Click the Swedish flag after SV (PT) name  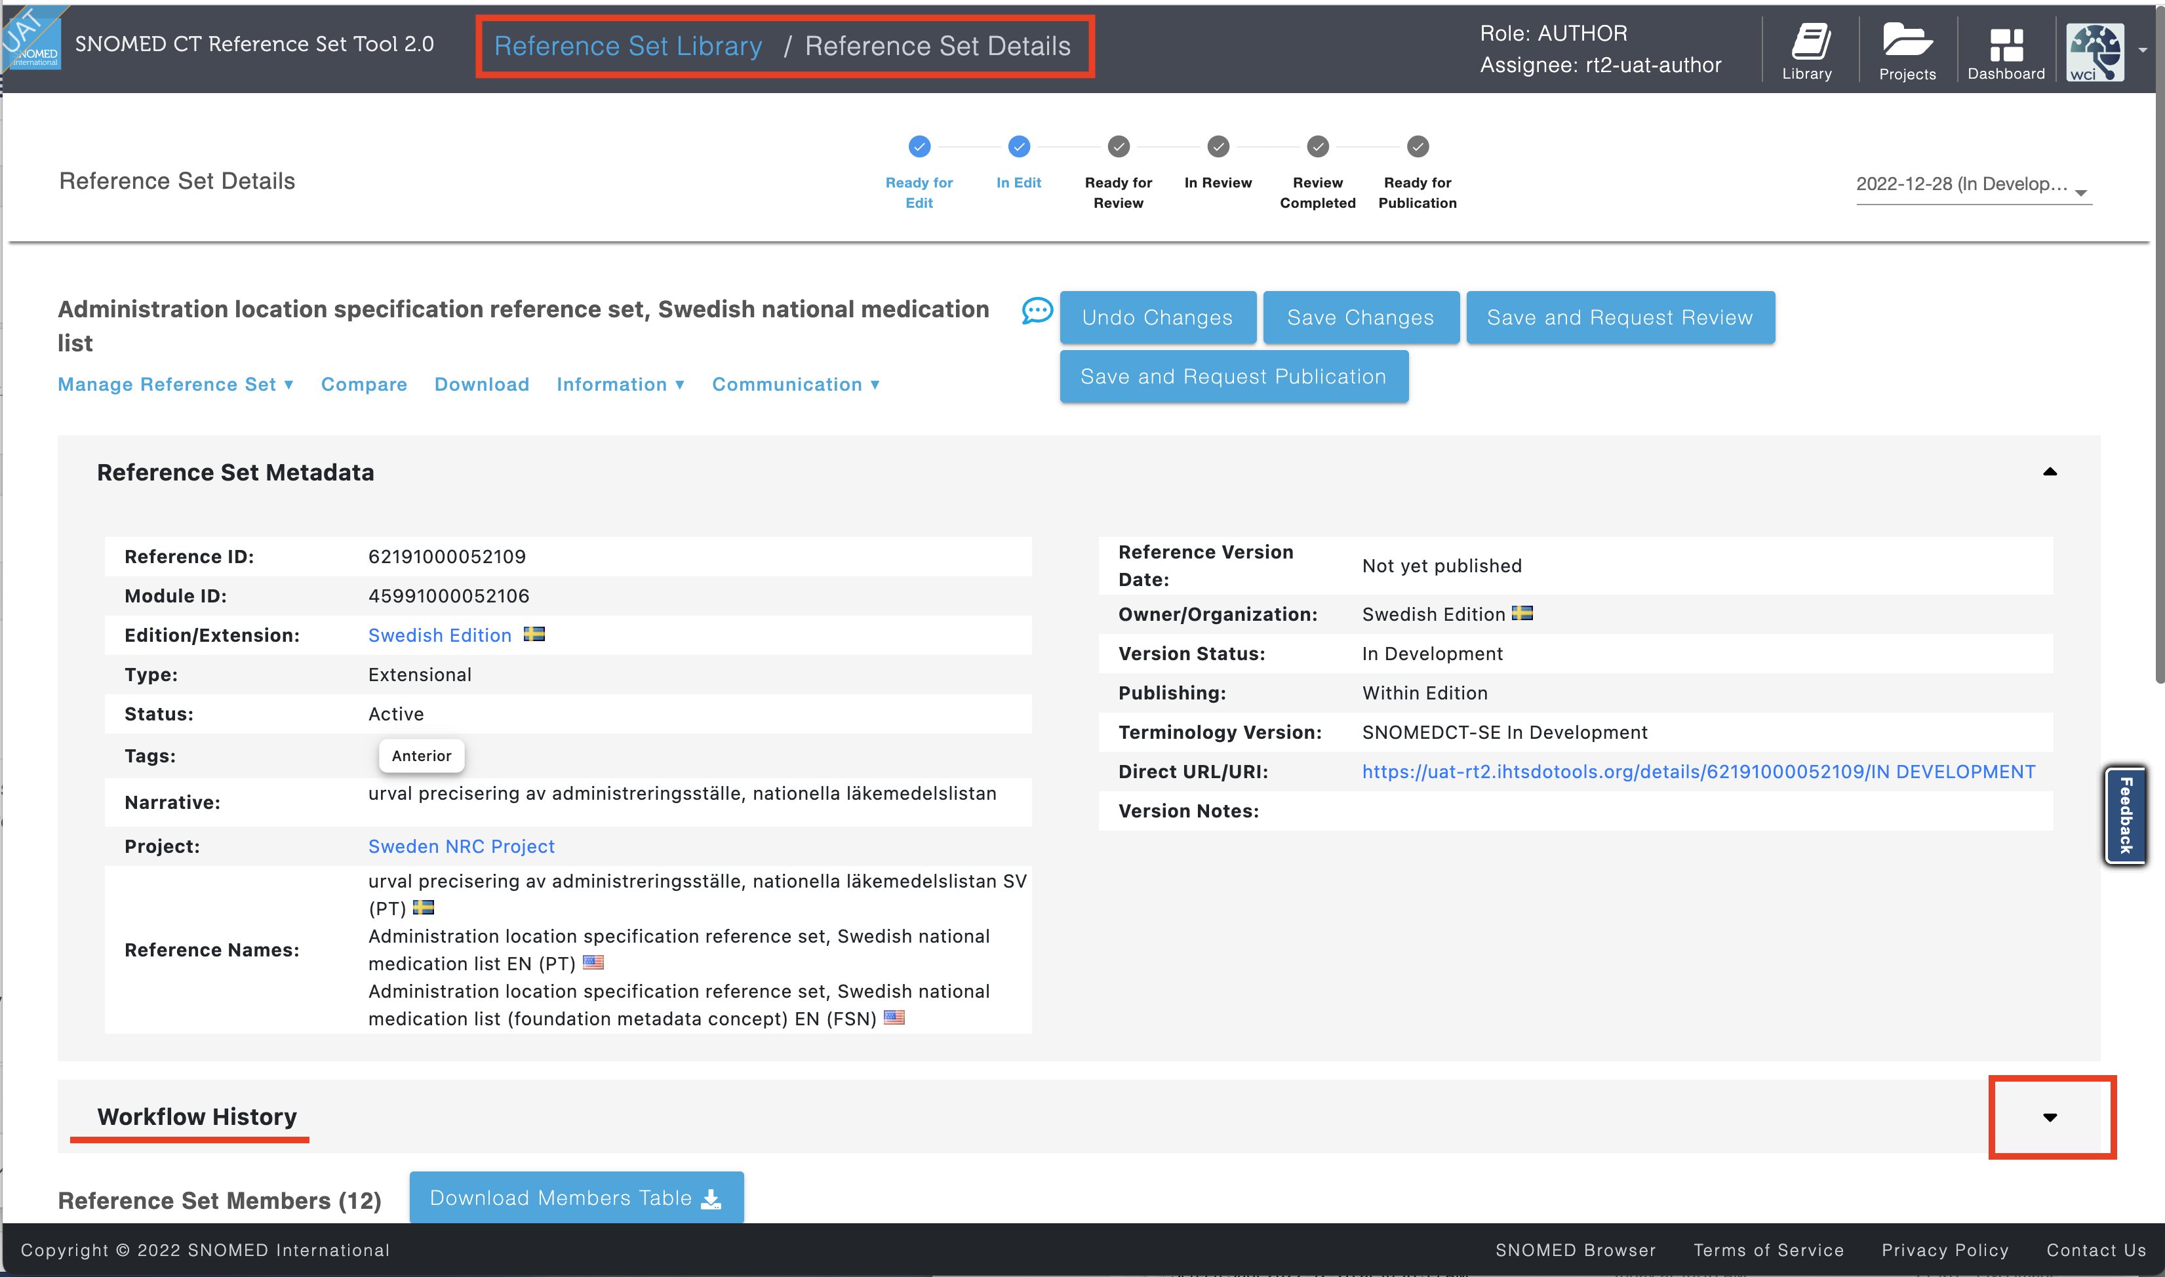point(424,907)
